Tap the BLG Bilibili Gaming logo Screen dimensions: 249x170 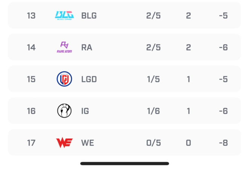click(x=64, y=15)
